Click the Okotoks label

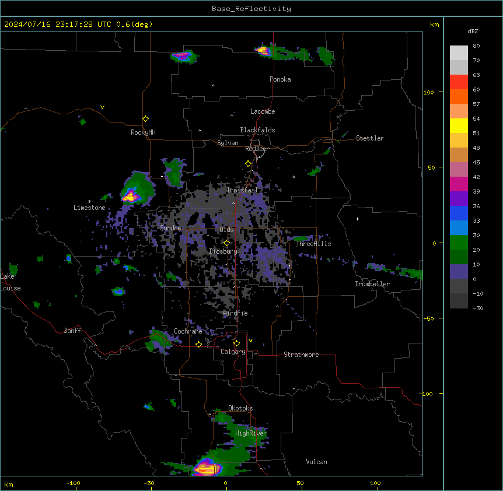click(240, 408)
